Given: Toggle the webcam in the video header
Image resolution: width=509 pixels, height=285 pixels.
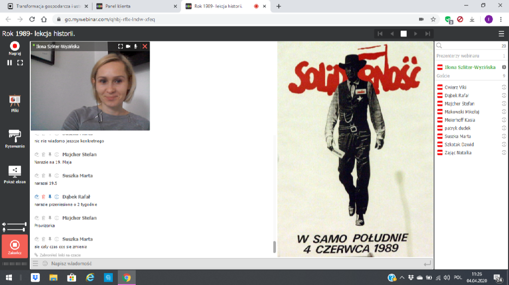Looking at the screenshot, I should coord(128,46).
